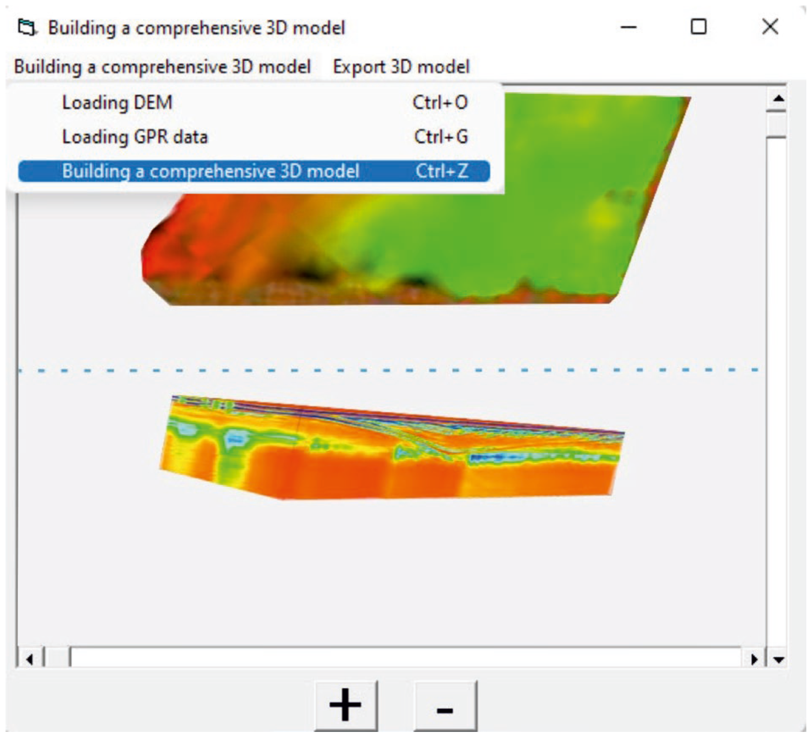Click the app icon in the title bar

coord(27,28)
